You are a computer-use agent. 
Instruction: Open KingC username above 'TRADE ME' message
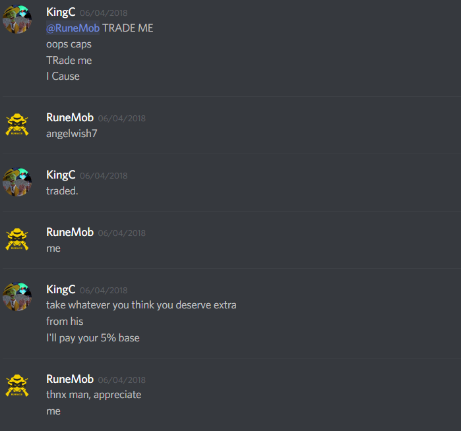[61, 12]
